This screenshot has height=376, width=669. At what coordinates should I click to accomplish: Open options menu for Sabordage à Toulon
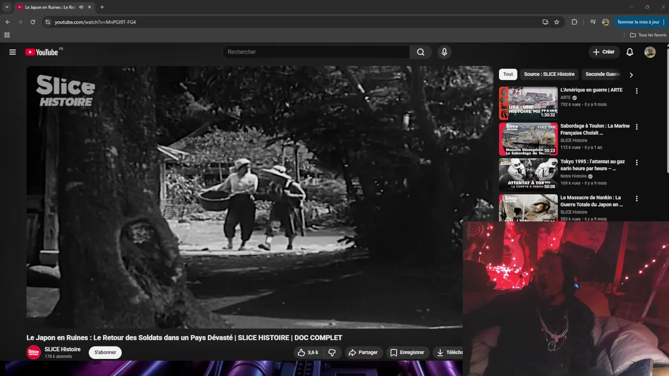[637, 127]
